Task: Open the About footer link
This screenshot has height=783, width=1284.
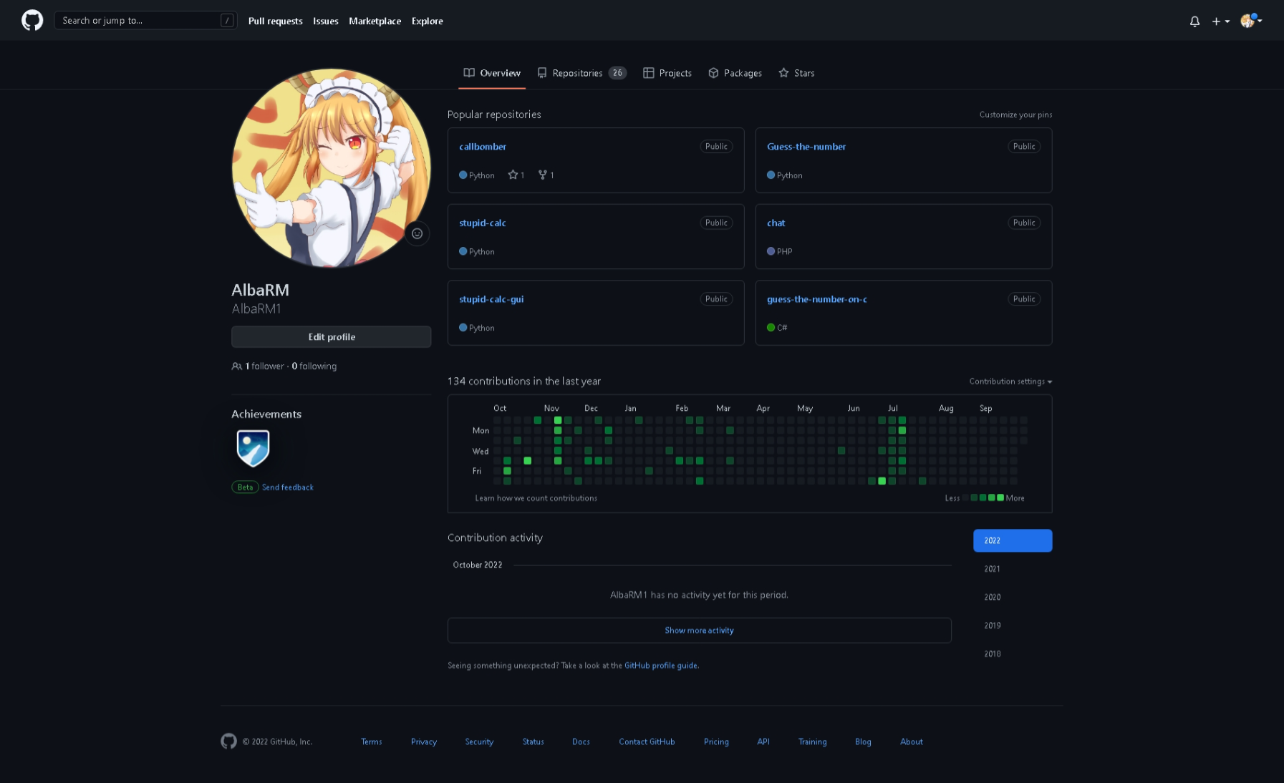Action: (911, 742)
